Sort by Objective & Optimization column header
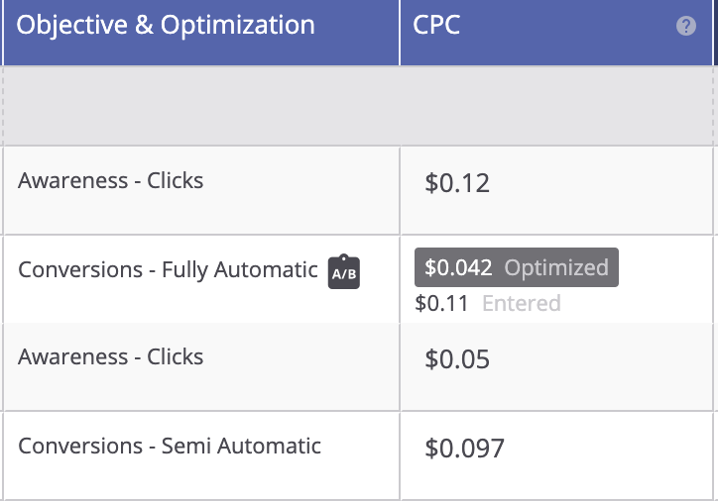The height and width of the screenshot is (501, 718). (x=167, y=26)
